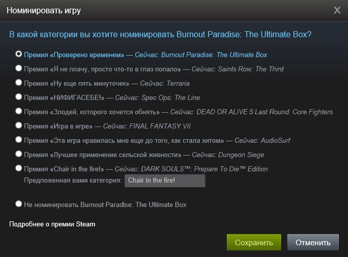This screenshot has height=257, width=348.
Task: Pick the «НИФИГАСЕБЕ!» award radio option
Action: point(19,96)
